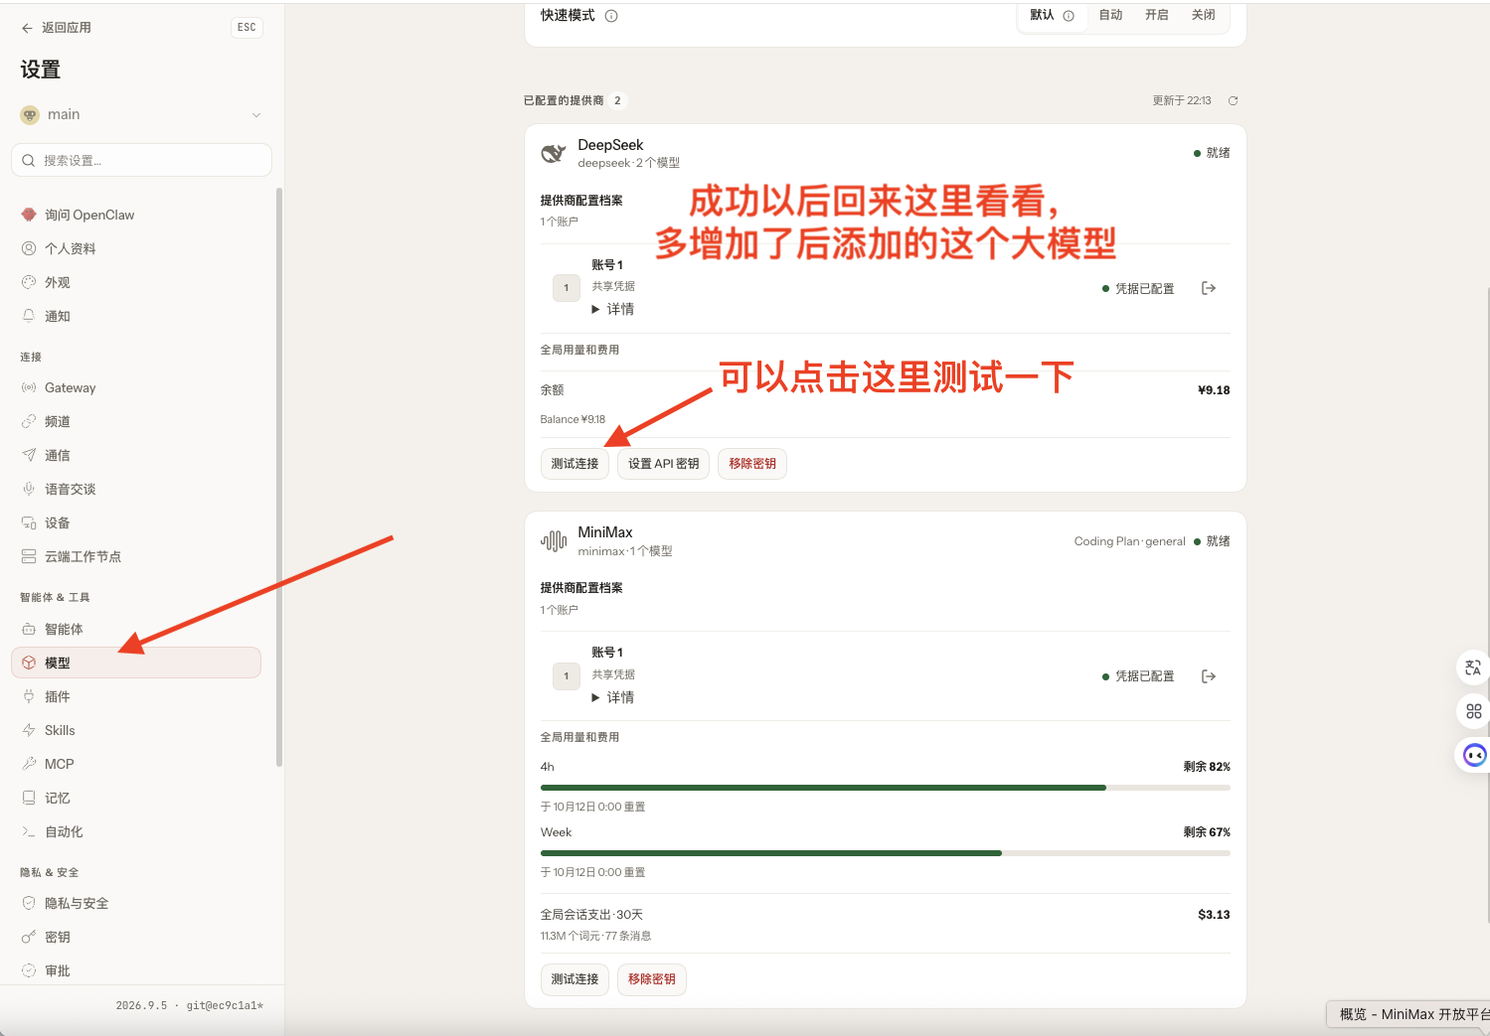Select 关闭 for 快速模式

1203,15
